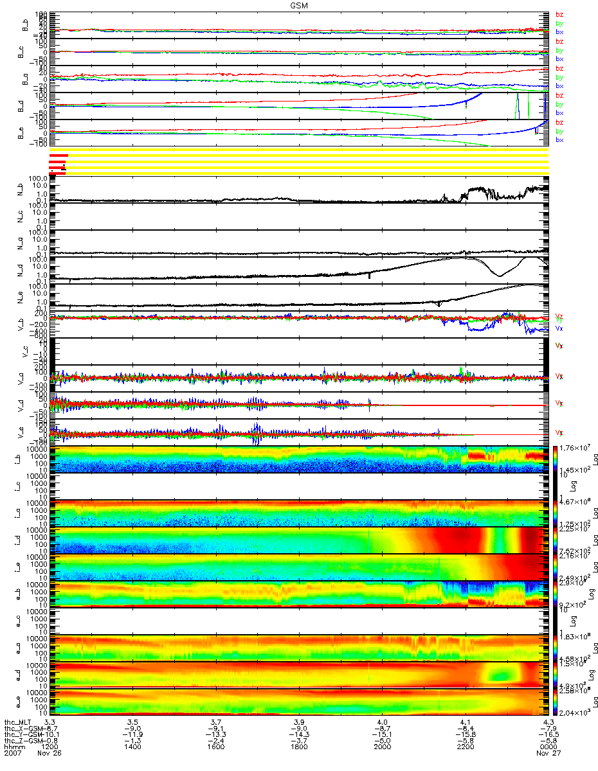Click the 2007 year label
The width and height of the screenshot is (598, 771).
pos(12,754)
